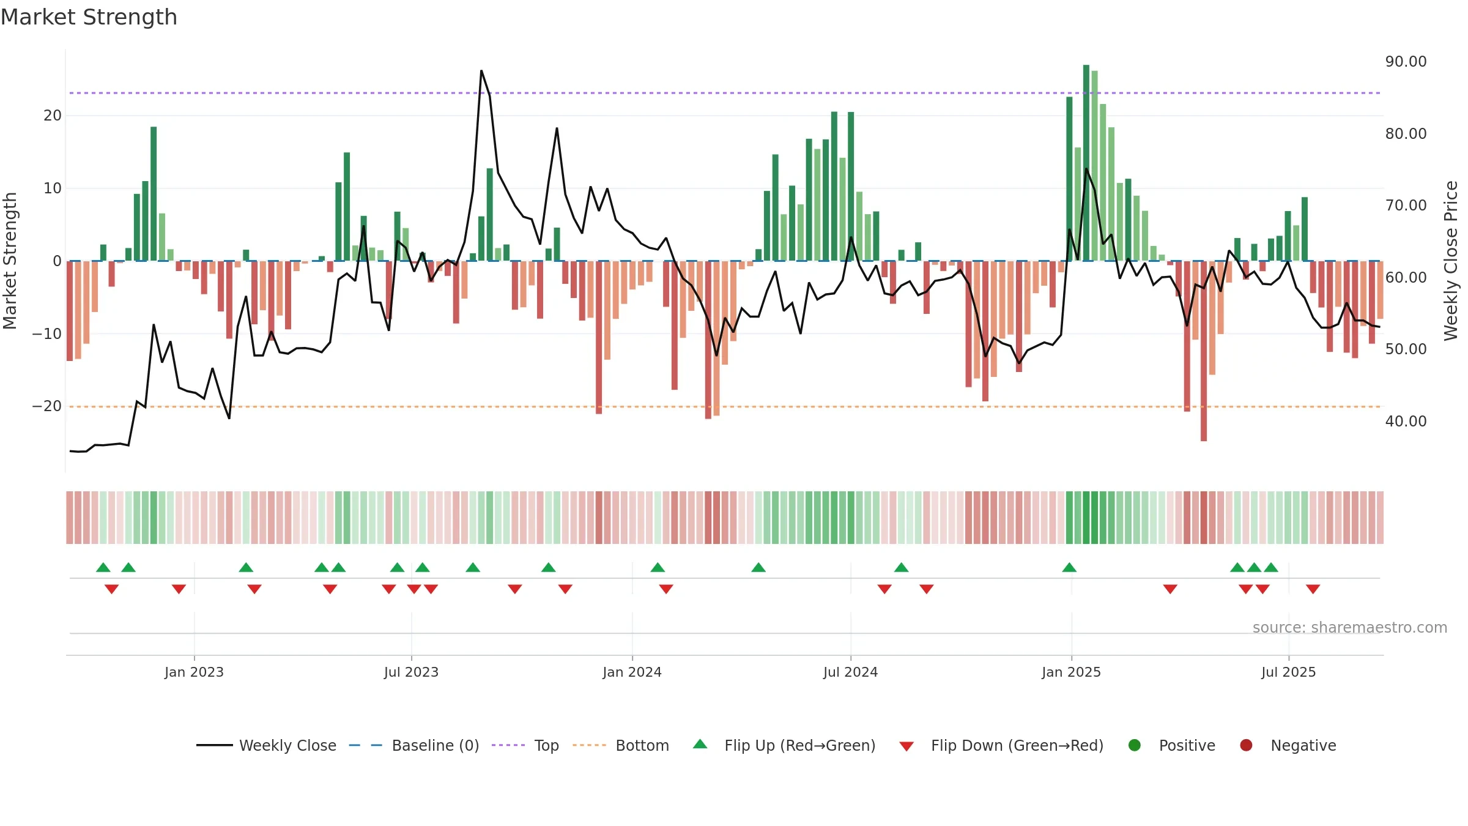Toggle the Positive legend entry
The image size is (1468, 826).
(x=1171, y=745)
